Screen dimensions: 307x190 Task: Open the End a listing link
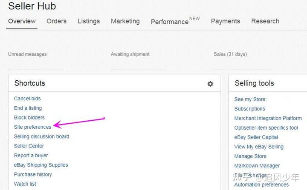click(28, 108)
